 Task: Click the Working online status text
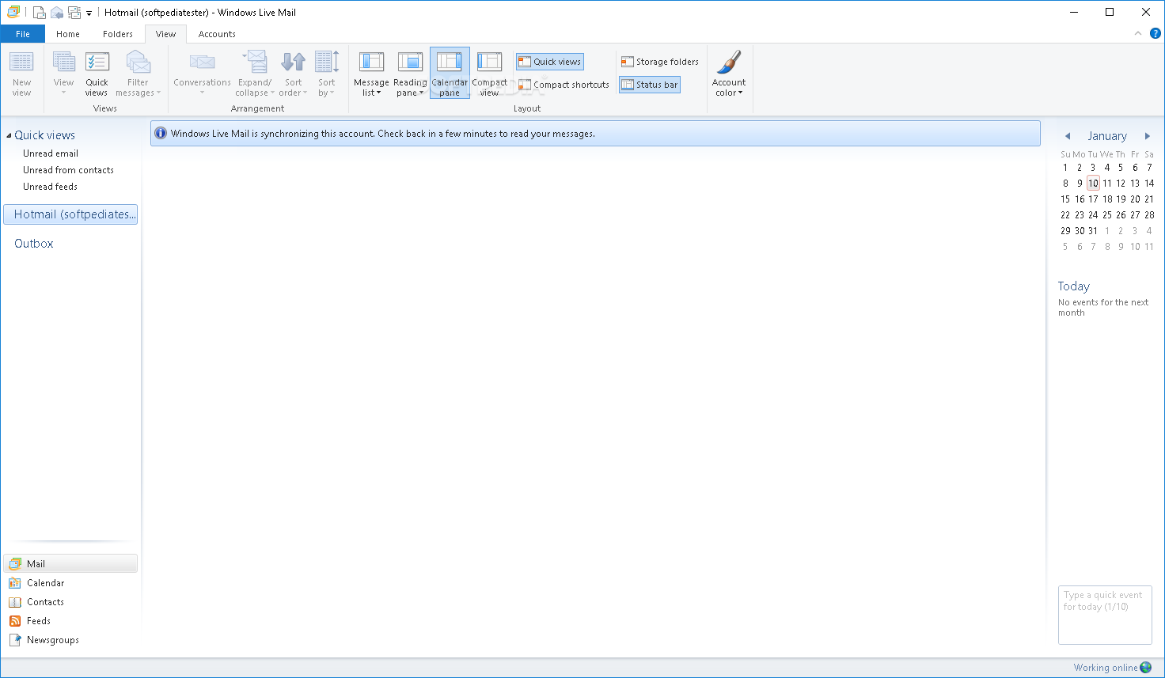click(x=1105, y=668)
